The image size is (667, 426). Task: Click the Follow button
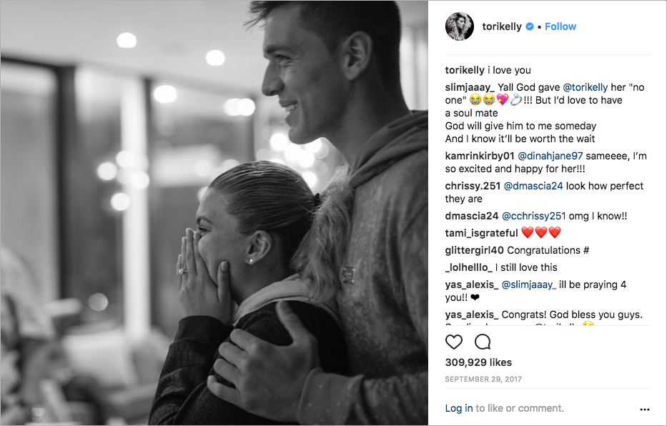(x=560, y=26)
